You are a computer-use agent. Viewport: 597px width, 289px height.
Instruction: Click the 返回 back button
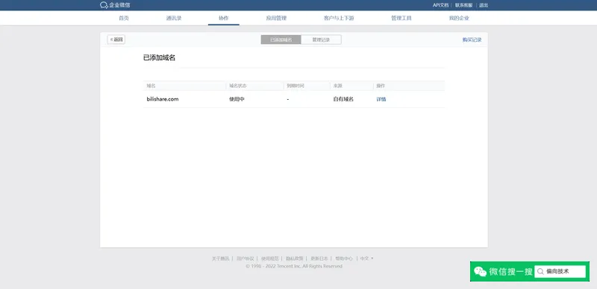pyautogui.click(x=116, y=39)
